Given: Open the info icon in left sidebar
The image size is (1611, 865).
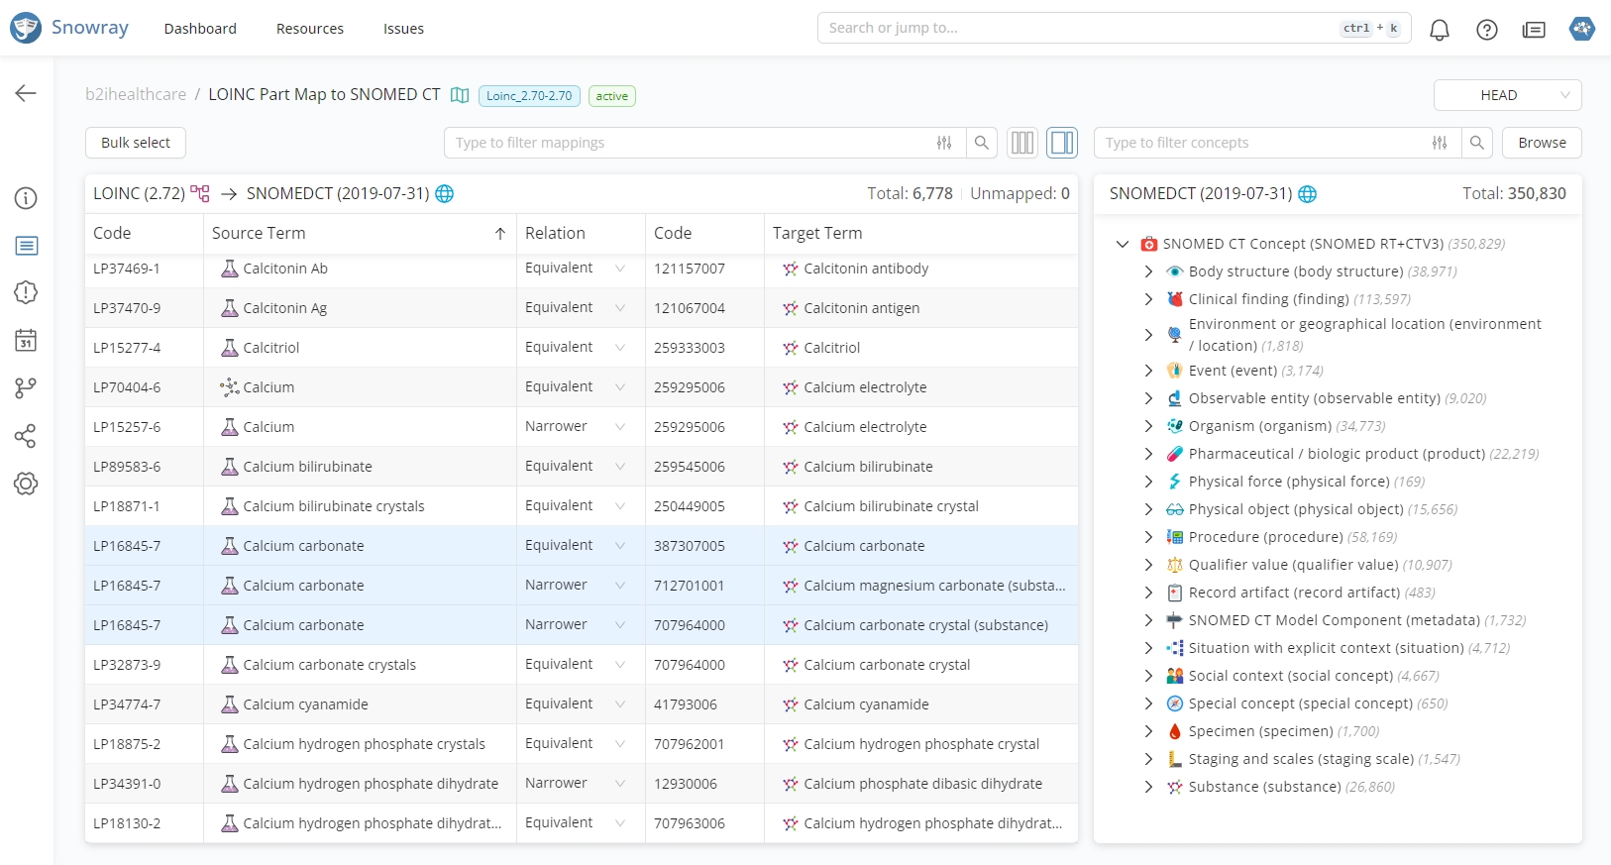Looking at the screenshot, I should [x=26, y=198].
